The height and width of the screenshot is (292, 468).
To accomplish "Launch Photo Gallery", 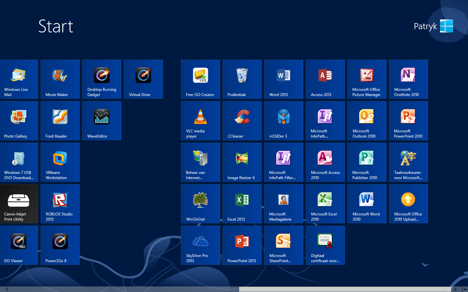I will [19, 121].
